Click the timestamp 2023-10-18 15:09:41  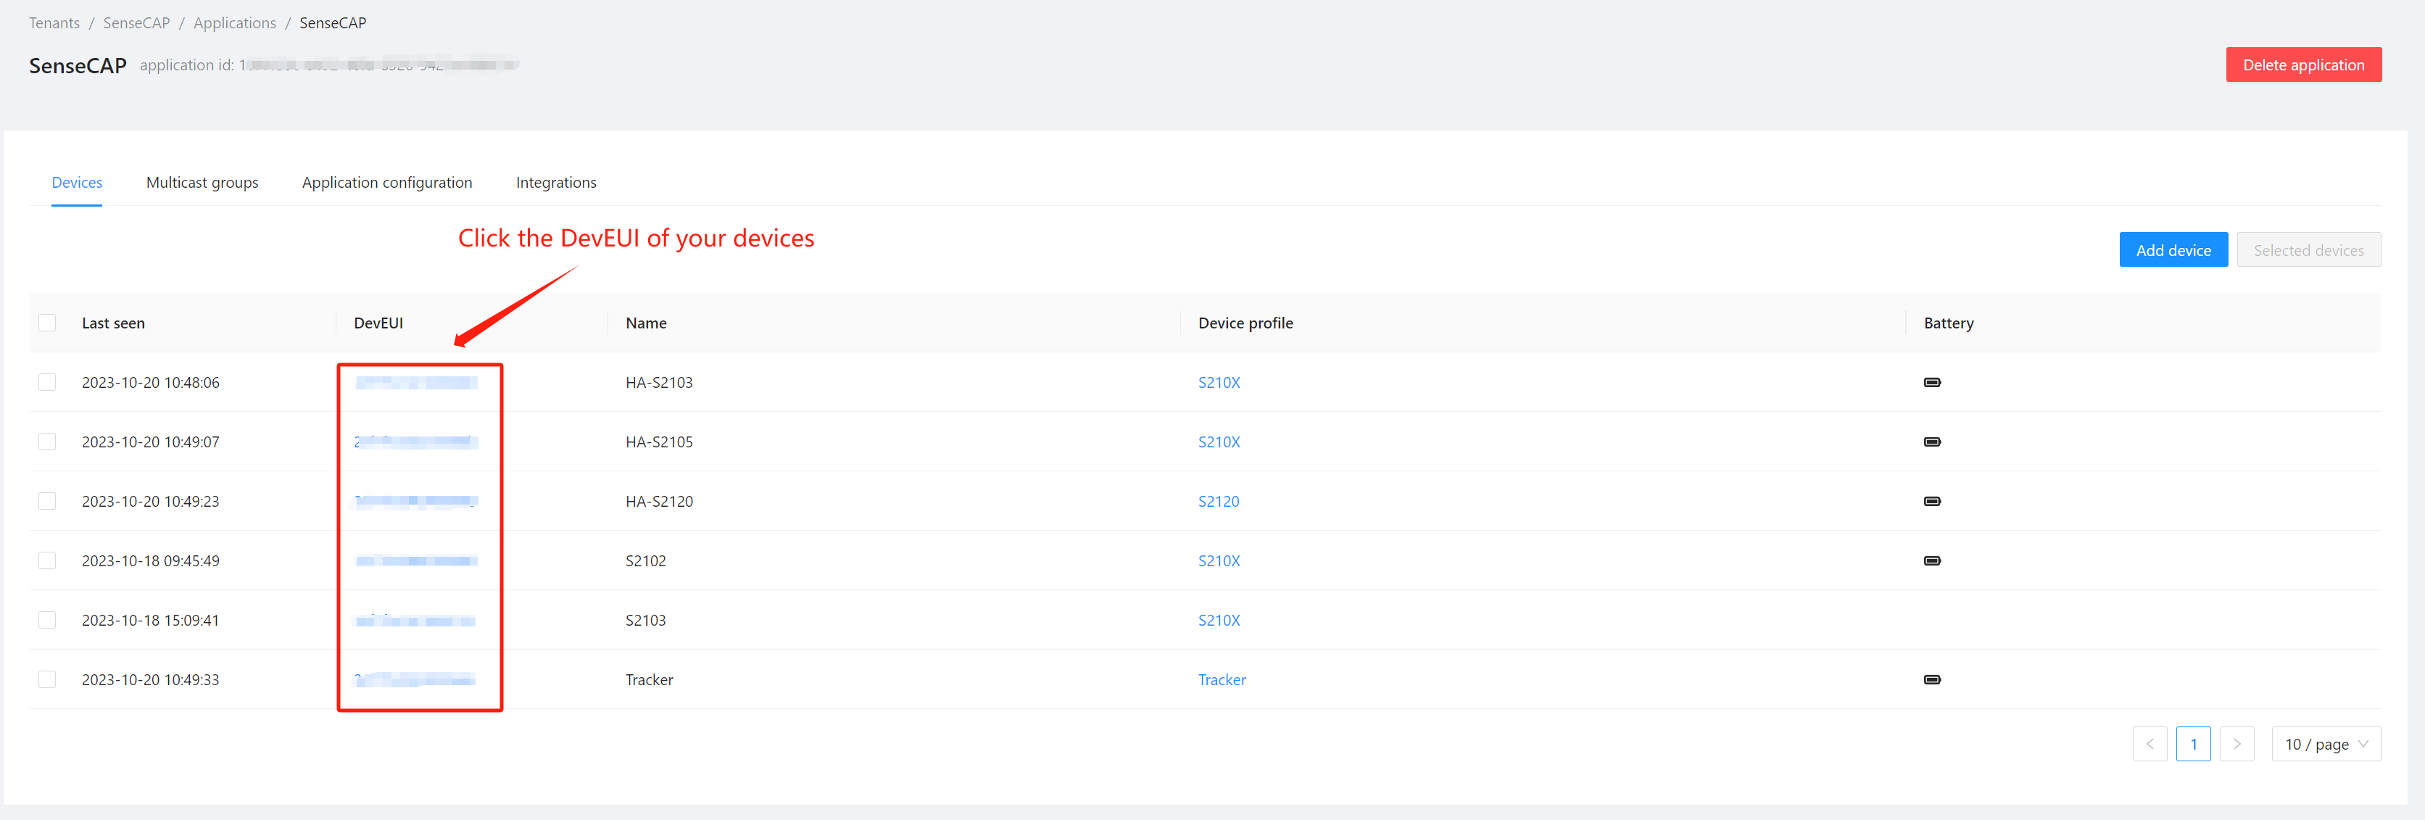(x=151, y=619)
